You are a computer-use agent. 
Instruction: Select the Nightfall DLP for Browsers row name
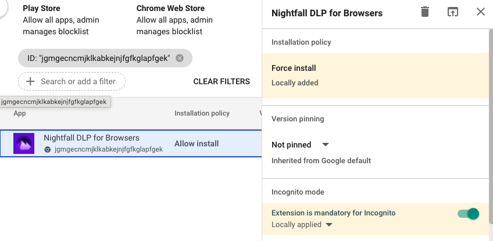point(91,138)
